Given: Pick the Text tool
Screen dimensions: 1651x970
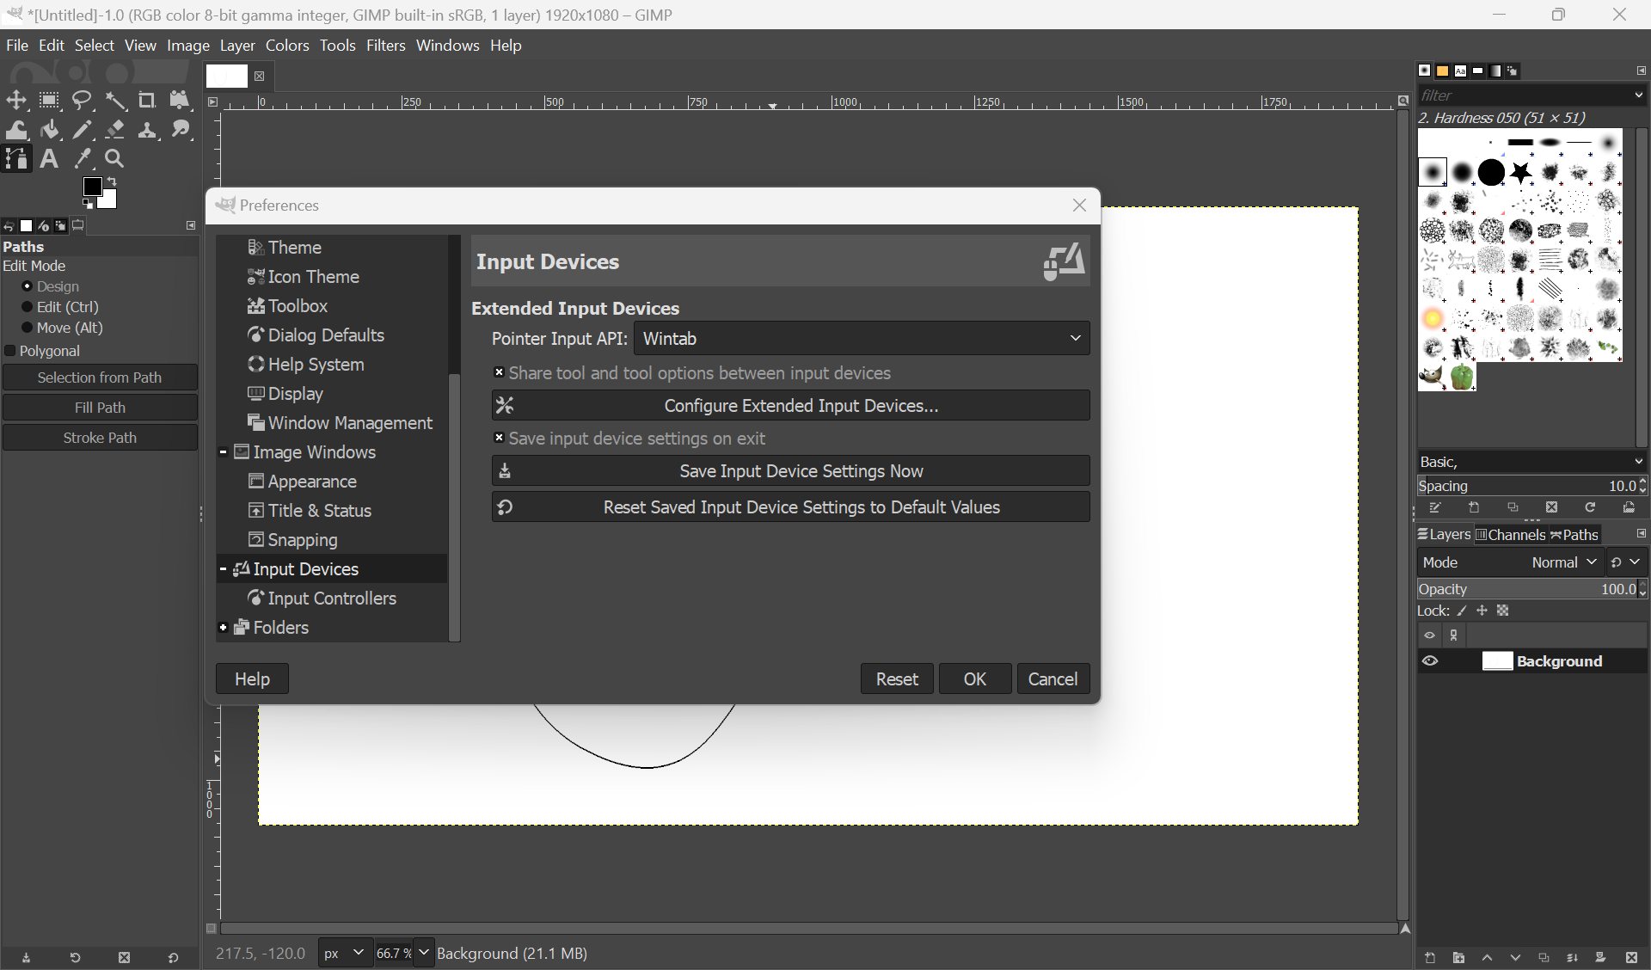Looking at the screenshot, I should (49, 159).
